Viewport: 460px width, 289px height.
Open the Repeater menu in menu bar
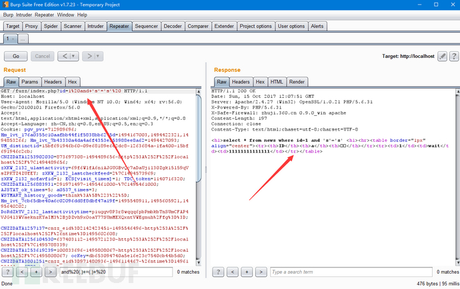click(44, 15)
